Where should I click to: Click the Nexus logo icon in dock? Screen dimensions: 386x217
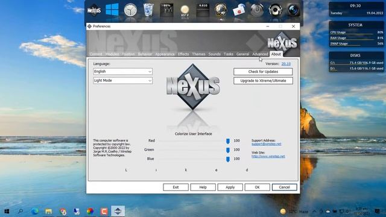tap(94, 10)
